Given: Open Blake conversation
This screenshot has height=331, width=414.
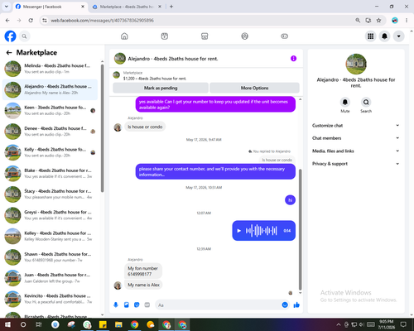Looking at the screenshot, I should click(x=50, y=173).
